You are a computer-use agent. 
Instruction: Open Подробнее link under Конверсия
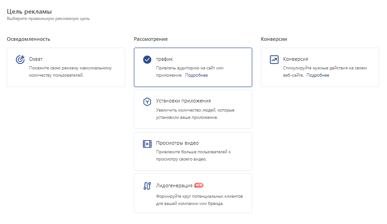pyautogui.click(x=318, y=75)
